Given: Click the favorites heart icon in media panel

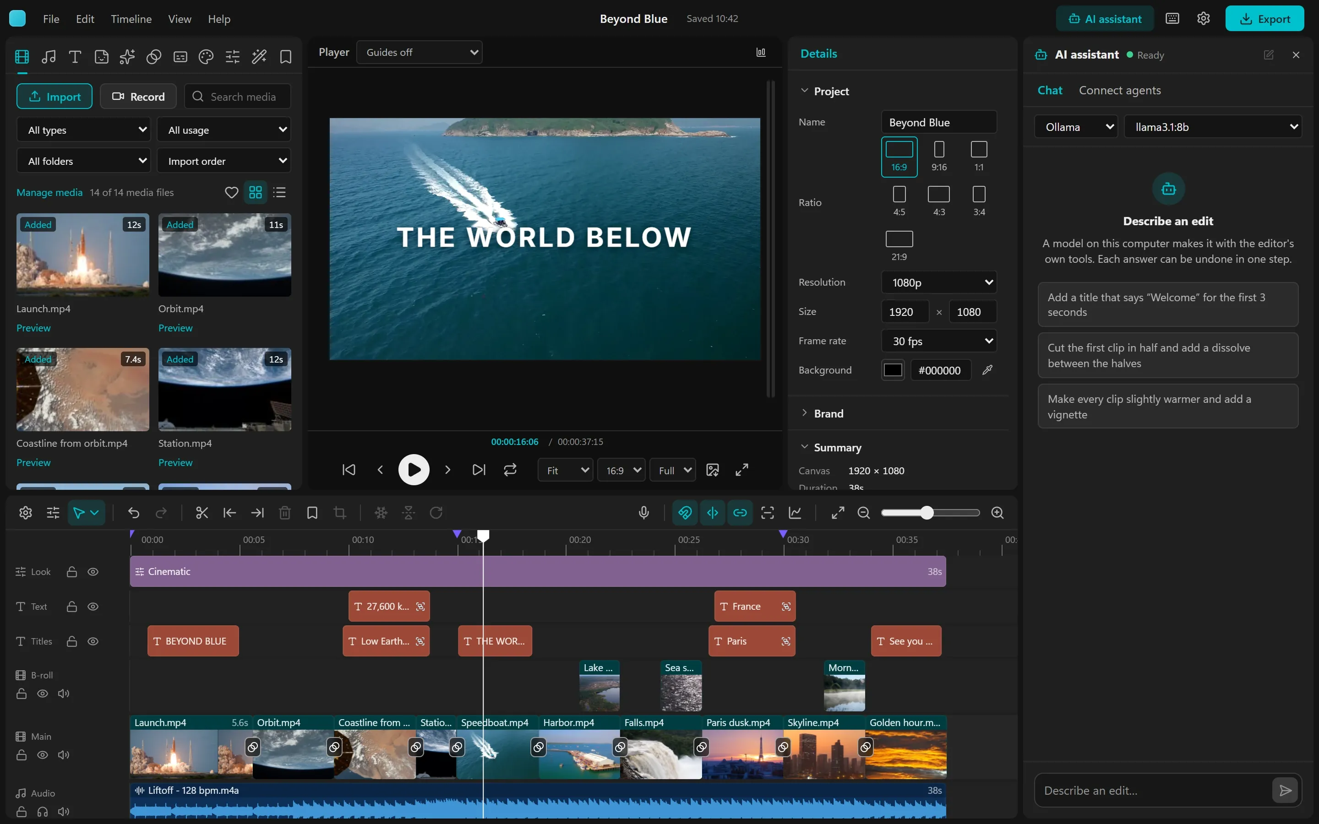Looking at the screenshot, I should pos(232,192).
